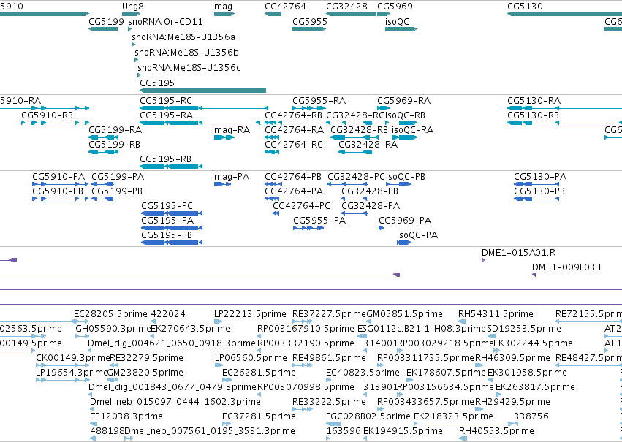This screenshot has height=442, width=622.
Task: Click EST EP12038.3prime
Action: (126, 416)
